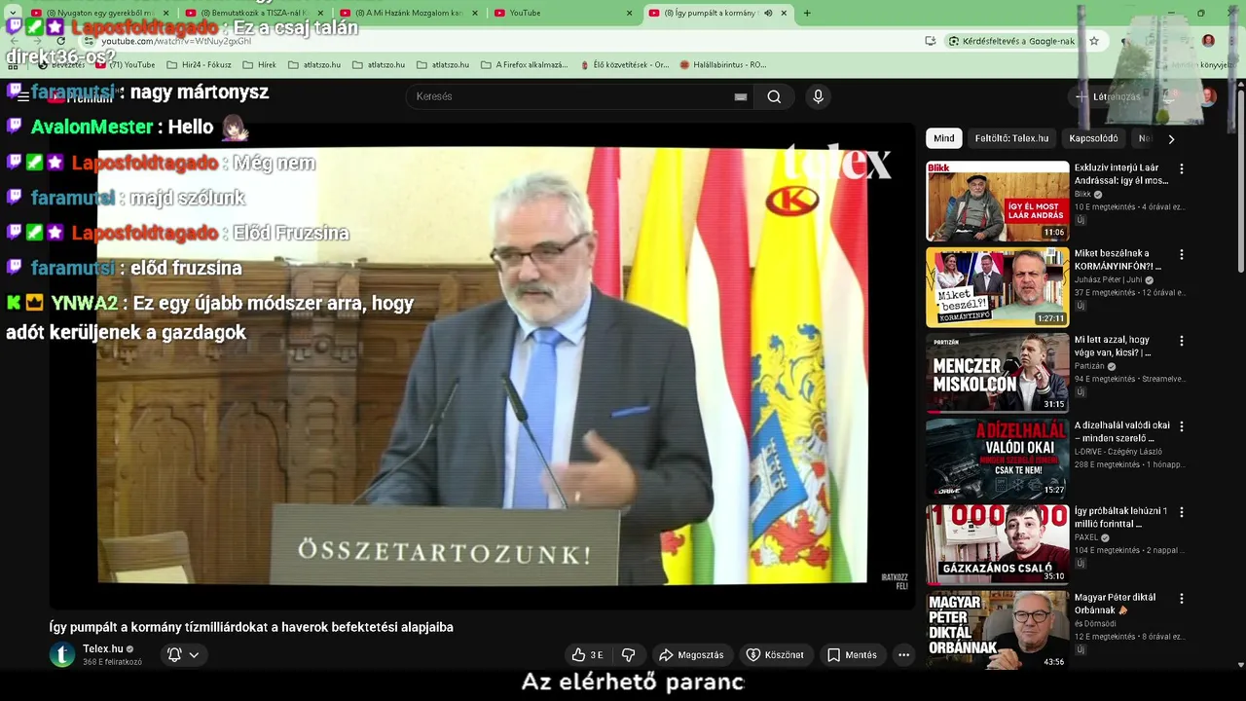This screenshot has height=701, width=1246.
Task: Click the Létrehozás create button
Action: pos(1108,96)
